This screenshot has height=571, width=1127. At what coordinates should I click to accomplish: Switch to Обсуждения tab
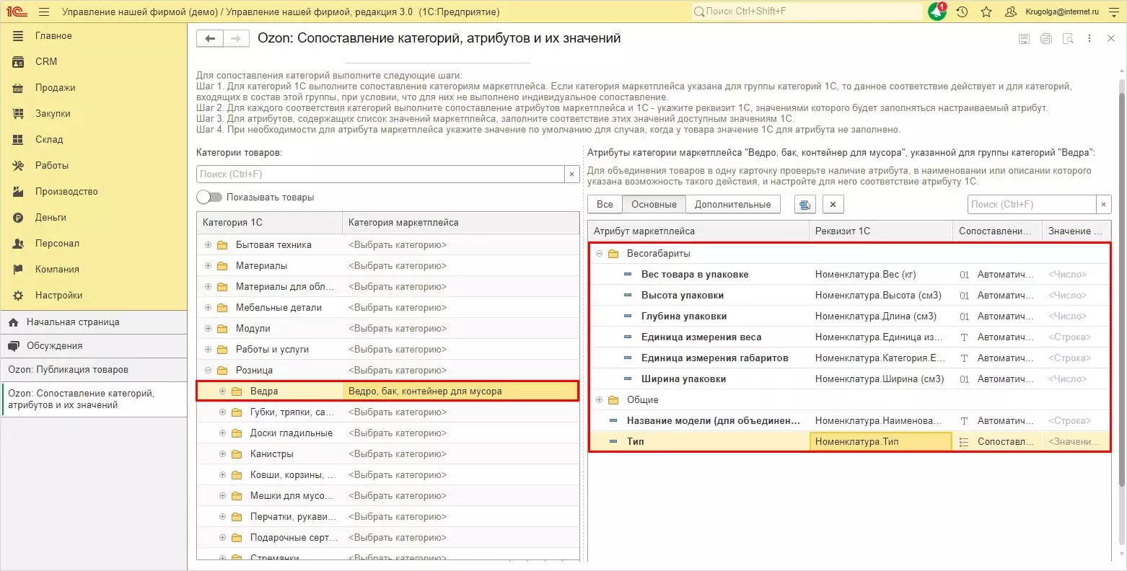(x=94, y=346)
